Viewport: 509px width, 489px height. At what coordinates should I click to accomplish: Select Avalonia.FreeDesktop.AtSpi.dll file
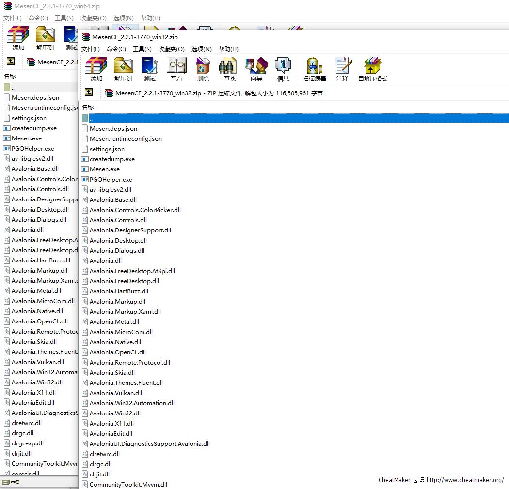point(132,271)
